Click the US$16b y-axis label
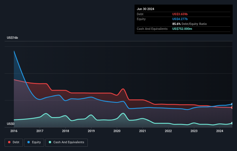Image resolution: width=237 pixels, height=151 pixels. pos(12,38)
